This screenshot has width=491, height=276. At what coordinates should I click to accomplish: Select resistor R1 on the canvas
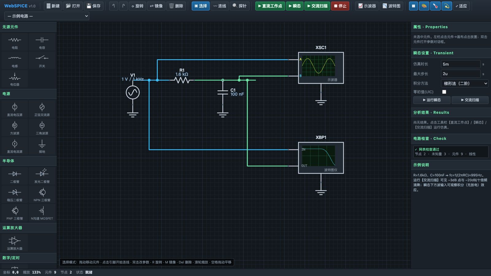pyautogui.click(x=182, y=80)
